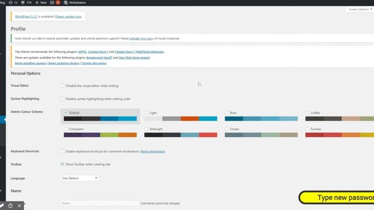This screenshot has height=210, width=374.
Task: Click the timer icon in recorder overlay
Action: point(11,206)
